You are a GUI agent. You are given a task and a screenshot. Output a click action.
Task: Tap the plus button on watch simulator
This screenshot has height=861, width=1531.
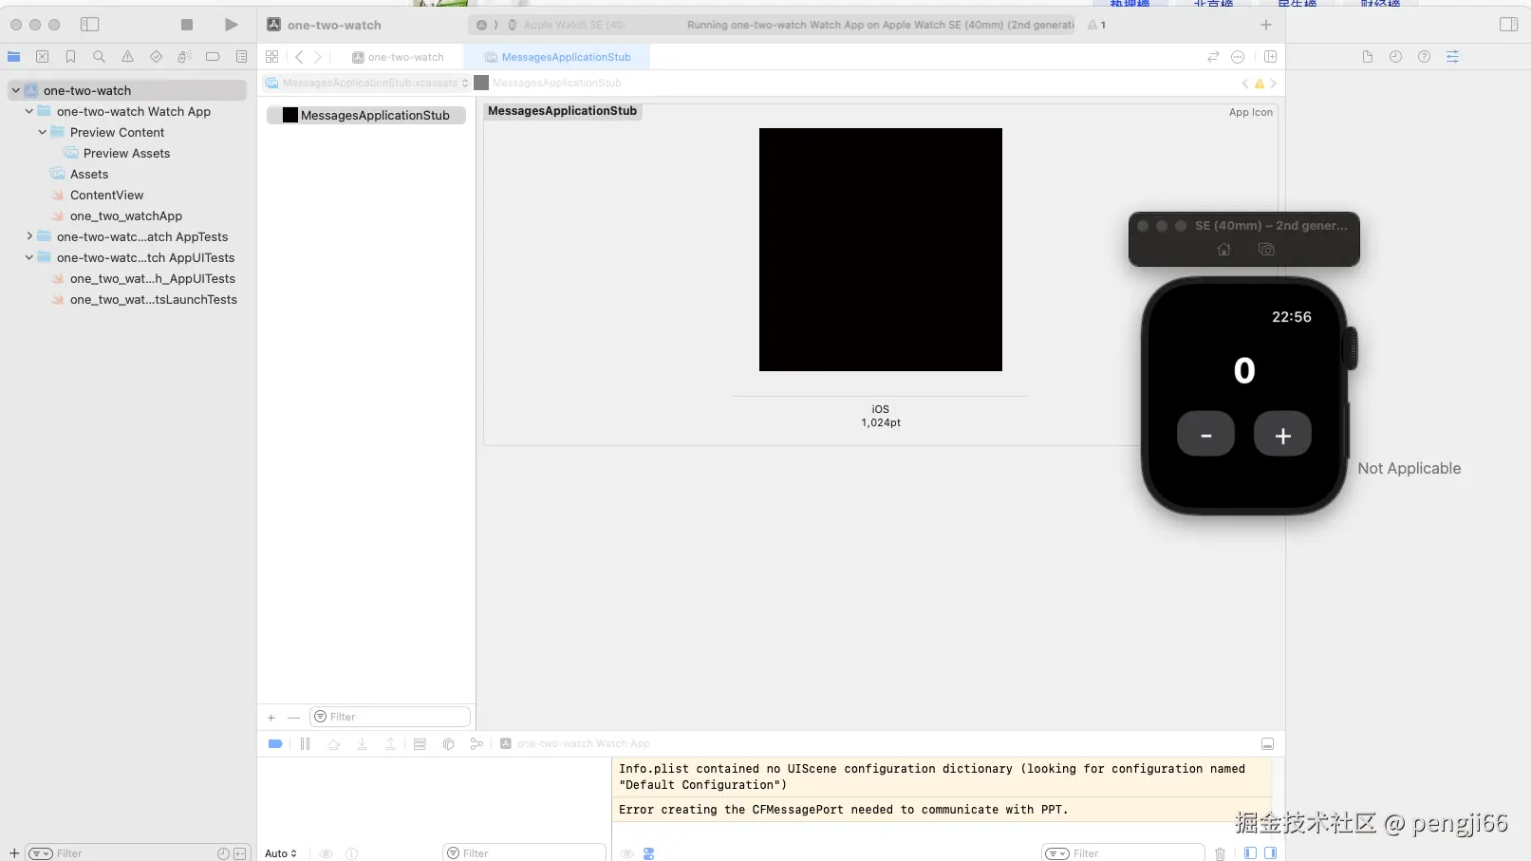point(1282,435)
